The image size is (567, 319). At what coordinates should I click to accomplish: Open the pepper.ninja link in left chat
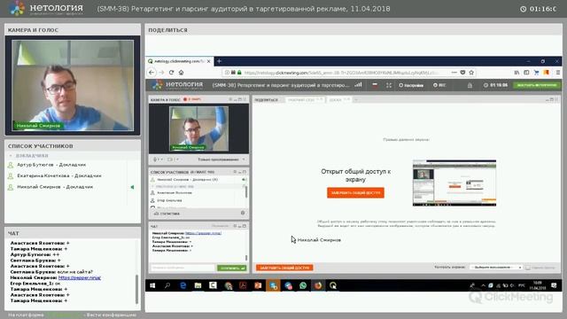pos(80,277)
